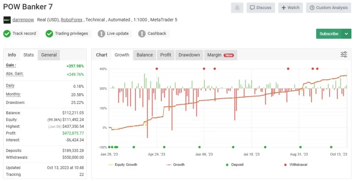Click the Equity $111,492.24 value
This screenshot has width=355, height=181.
point(73,120)
